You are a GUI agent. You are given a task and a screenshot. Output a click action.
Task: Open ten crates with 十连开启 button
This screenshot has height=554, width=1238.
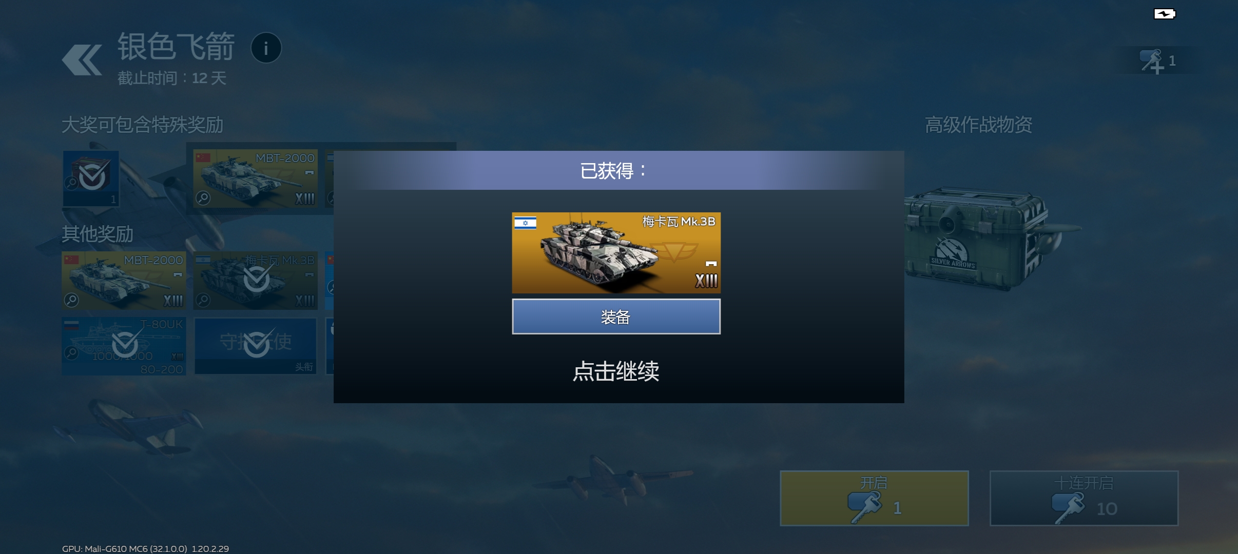1084,498
